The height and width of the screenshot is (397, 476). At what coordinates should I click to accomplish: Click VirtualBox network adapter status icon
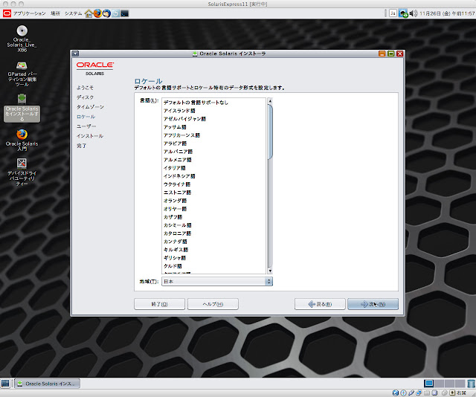[x=419, y=393]
